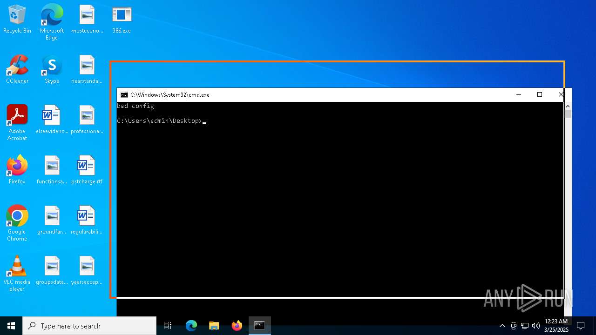Select the mostecono... image file on desktop
Image resolution: width=596 pixels, height=335 pixels.
coord(87,20)
